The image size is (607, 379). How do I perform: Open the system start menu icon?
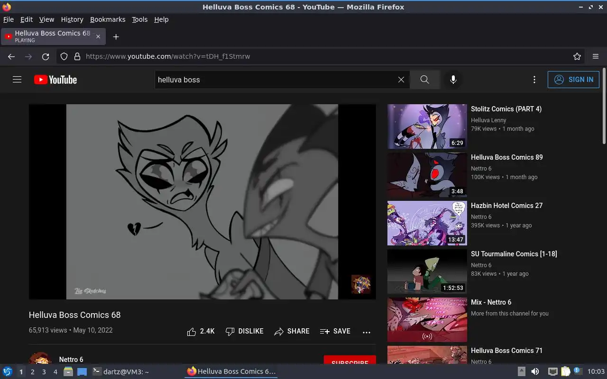tap(8, 371)
